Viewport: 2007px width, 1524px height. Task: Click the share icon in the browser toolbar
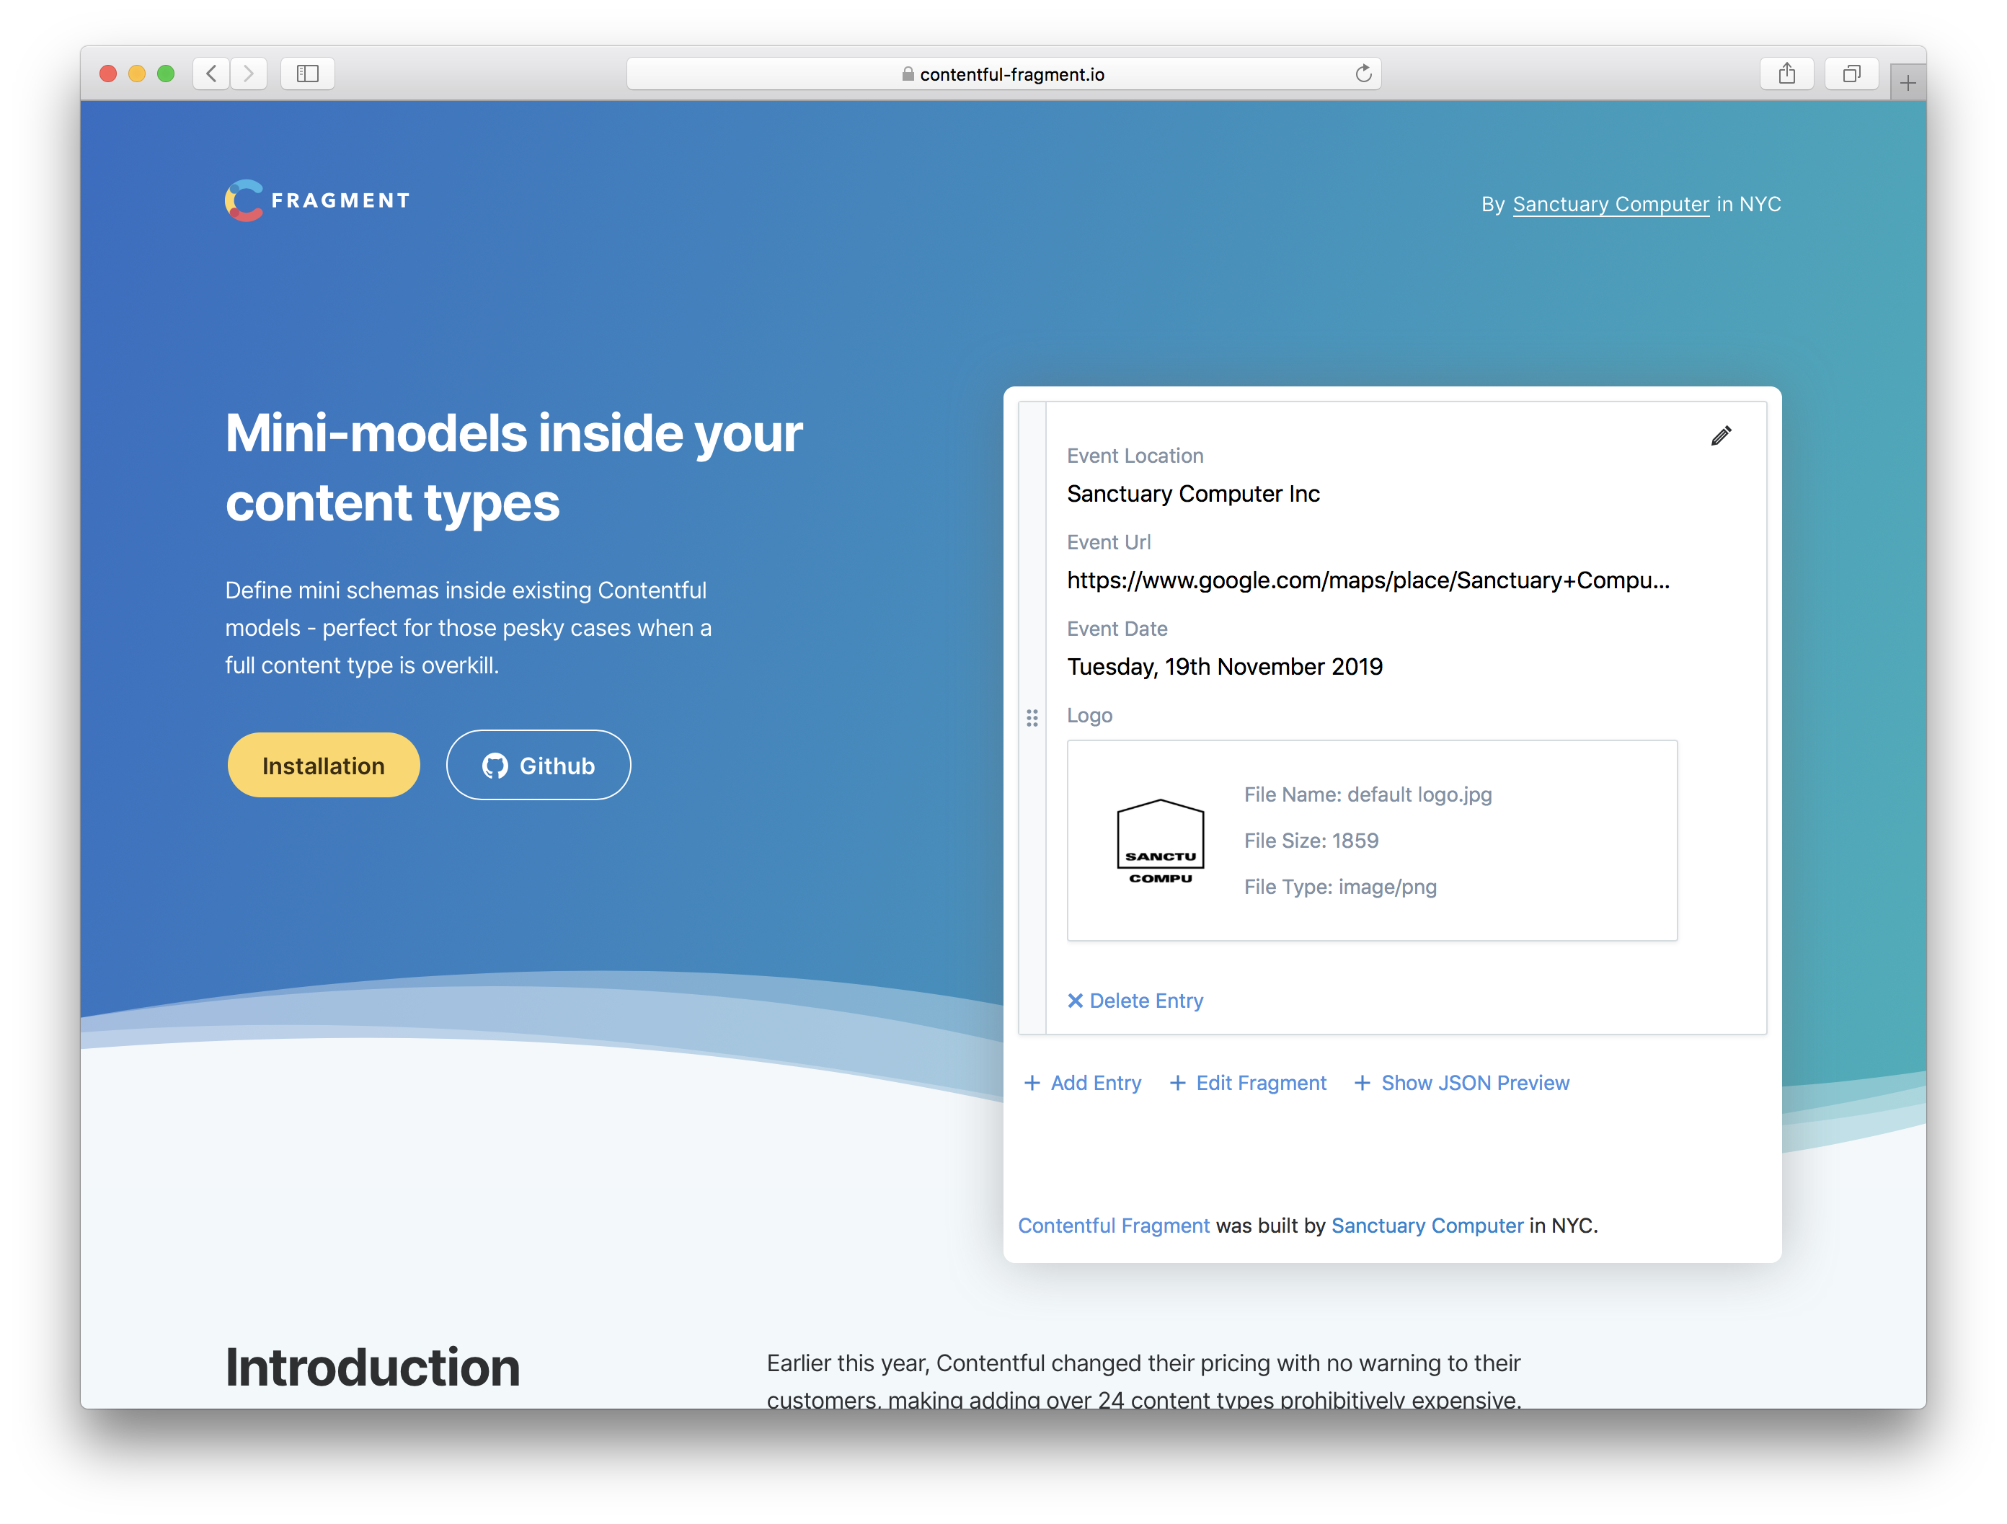click(x=1786, y=74)
